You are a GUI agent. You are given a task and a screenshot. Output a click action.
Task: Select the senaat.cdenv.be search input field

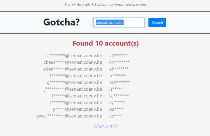(x=119, y=23)
